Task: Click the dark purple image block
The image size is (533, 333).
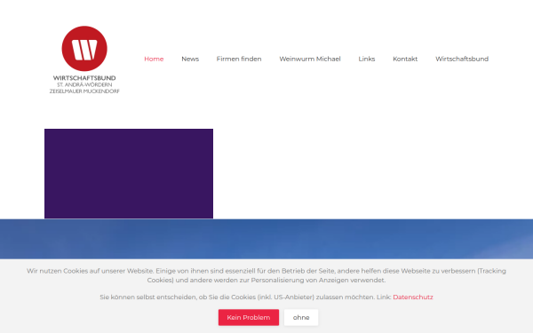Action: pos(129,174)
